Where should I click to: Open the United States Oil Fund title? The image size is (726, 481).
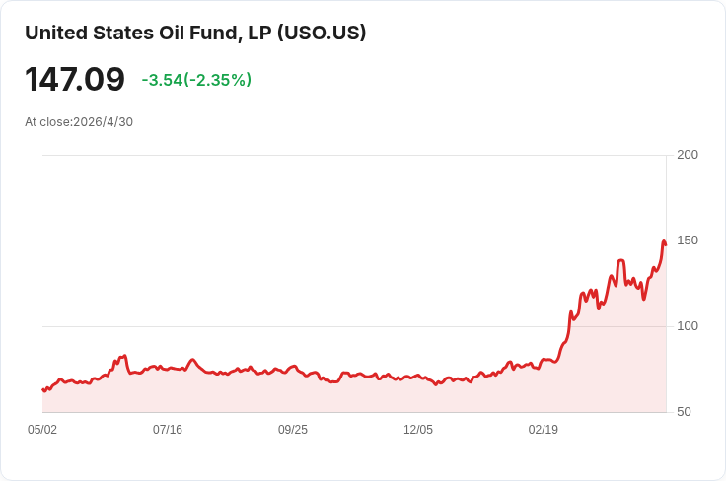[195, 33]
